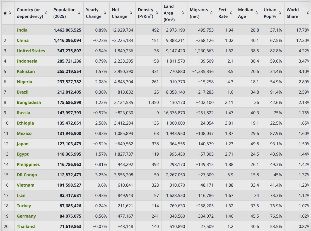Screen dimensions: 311x231
Task: Open the Turkey country link
Action: 24,206
